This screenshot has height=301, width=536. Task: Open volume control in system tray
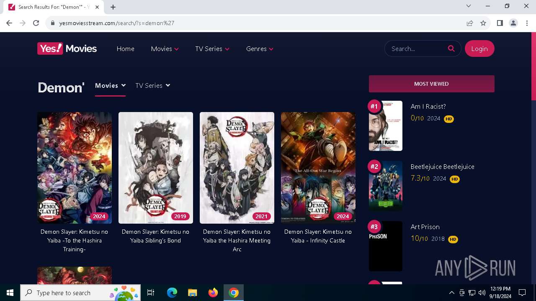click(x=482, y=293)
